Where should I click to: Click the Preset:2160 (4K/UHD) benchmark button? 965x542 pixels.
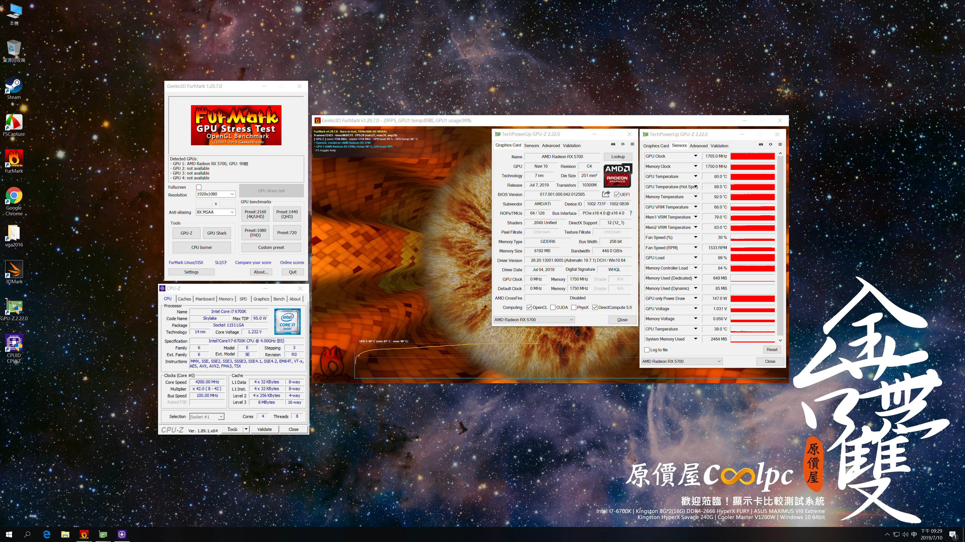256,214
